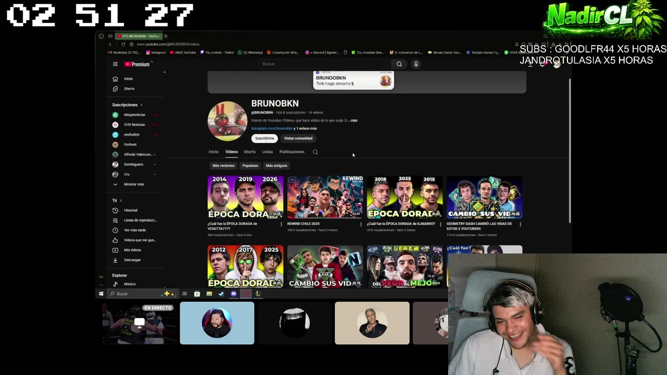The width and height of the screenshot is (667, 375).
Task: Switch to channel Inicio tab
Action: click(x=214, y=152)
